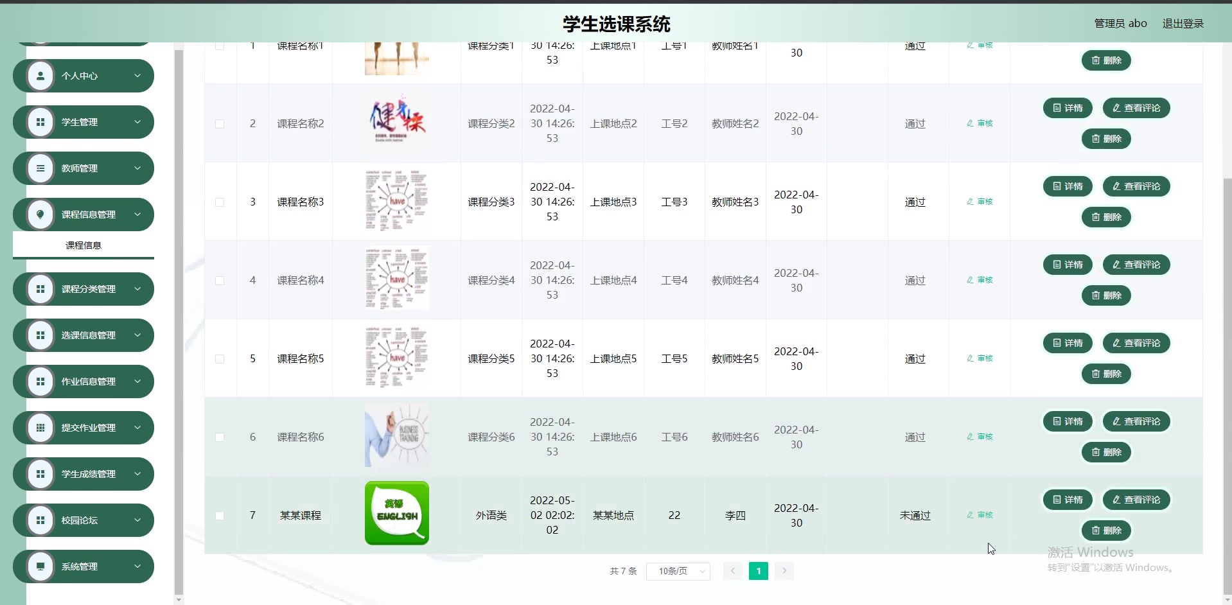Expand the 学生管理 chevron

coord(137,121)
